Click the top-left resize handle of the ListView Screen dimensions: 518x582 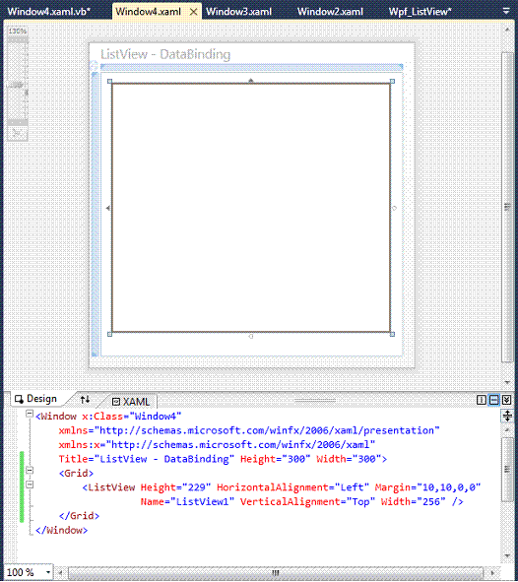pos(109,82)
